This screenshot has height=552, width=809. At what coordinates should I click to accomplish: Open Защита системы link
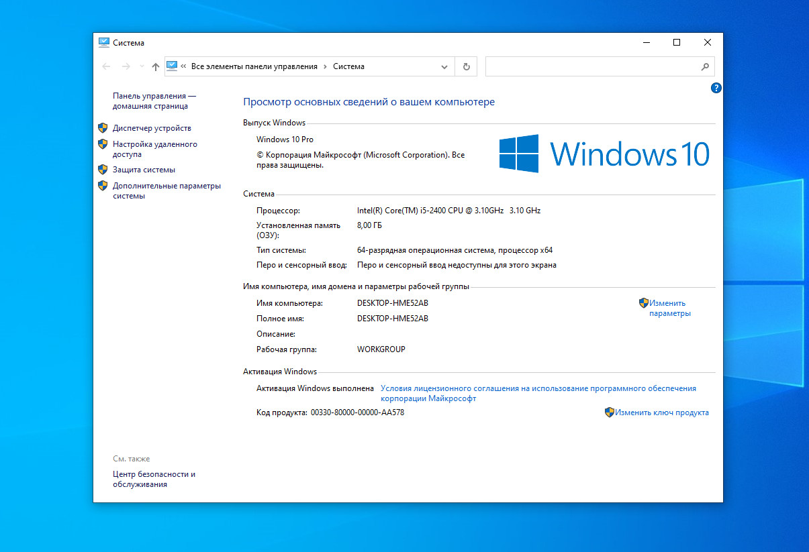(144, 170)
